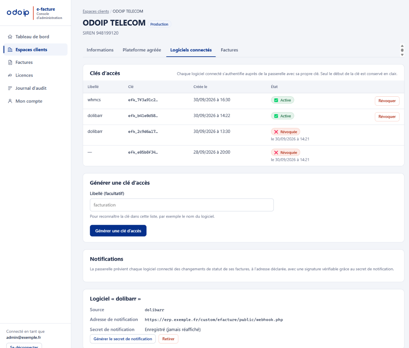Click the scrollbar thumb beside the tabs
The height and width of the screenshot is (348, 409).
pyautogui.click(x=402, y=50)
